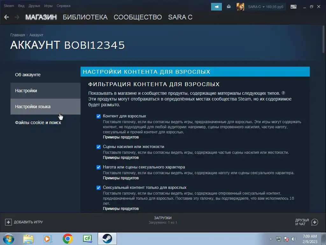Open the Action Center flag icon
The image size is (326, 245).
[286, 239]
